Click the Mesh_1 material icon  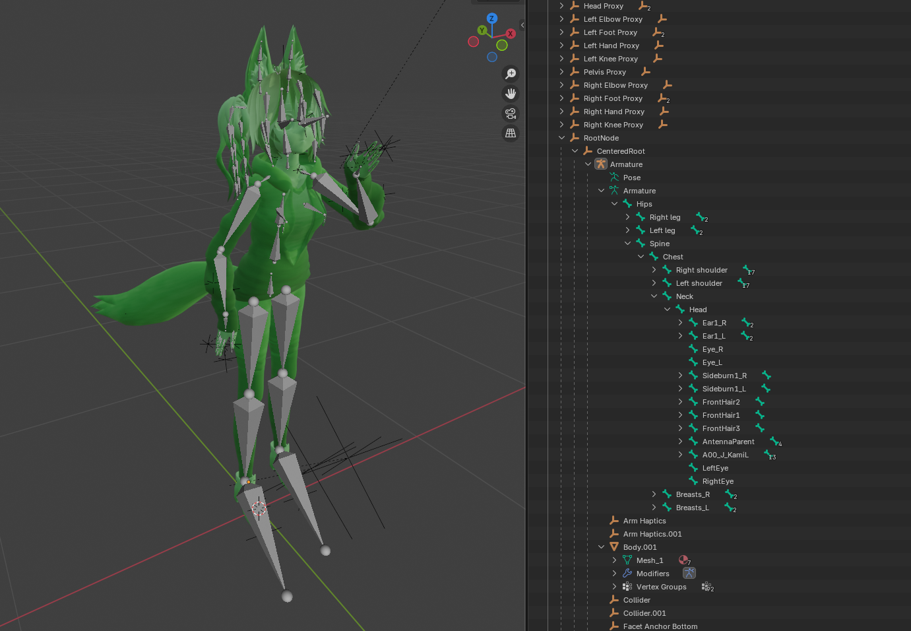pos(684,560)
